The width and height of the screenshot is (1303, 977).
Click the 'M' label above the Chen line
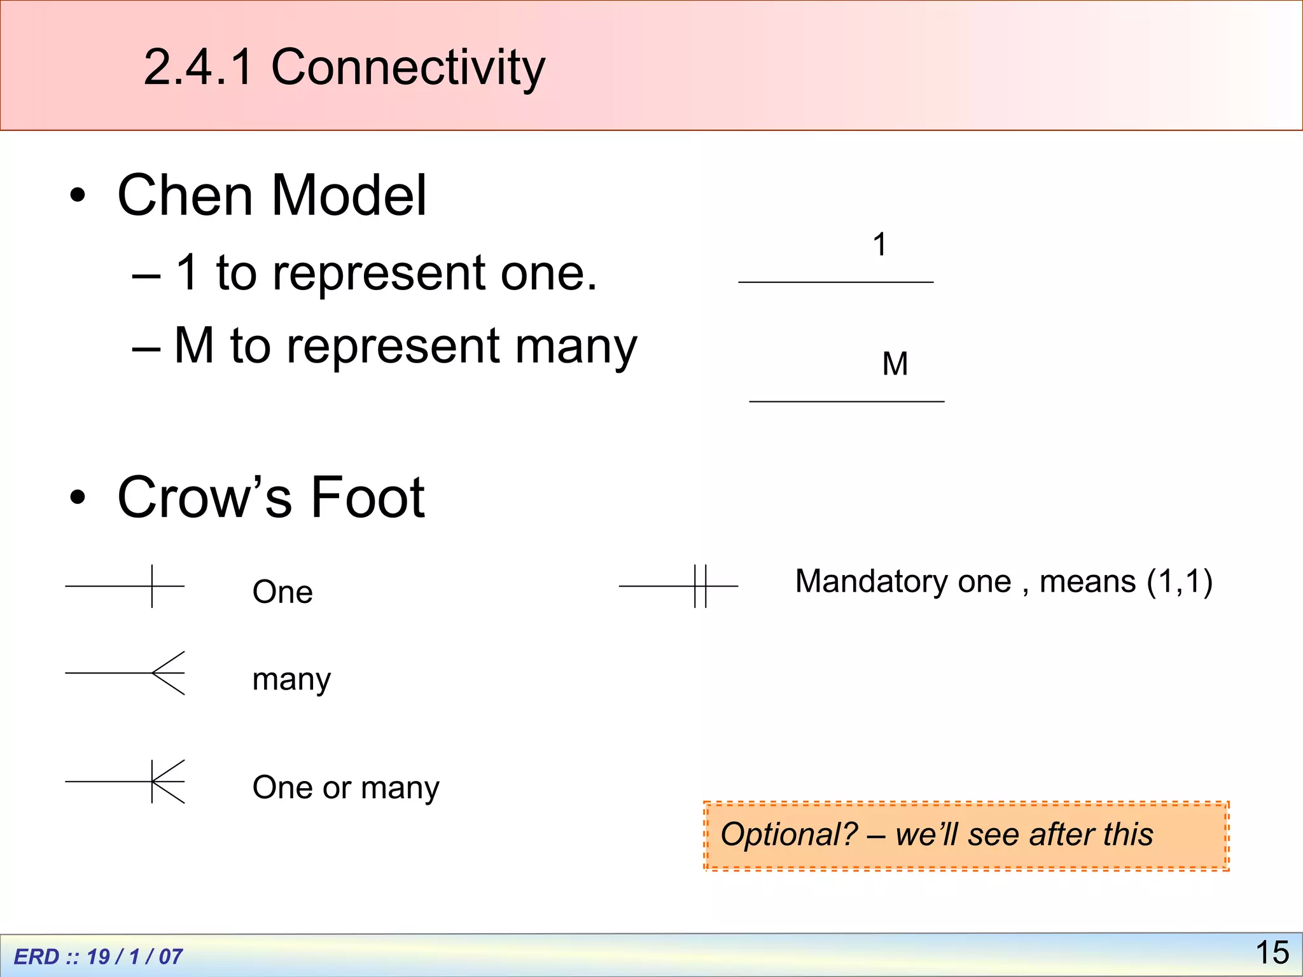pyautogui.click(x=895, y=364)
